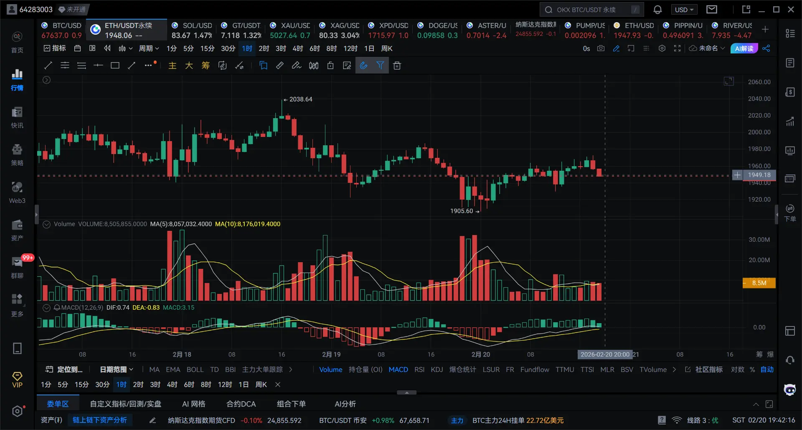This screenshot has height=430, width=802.
Task: Collapse the Volume panel chevron
Action: pos(47,224)
